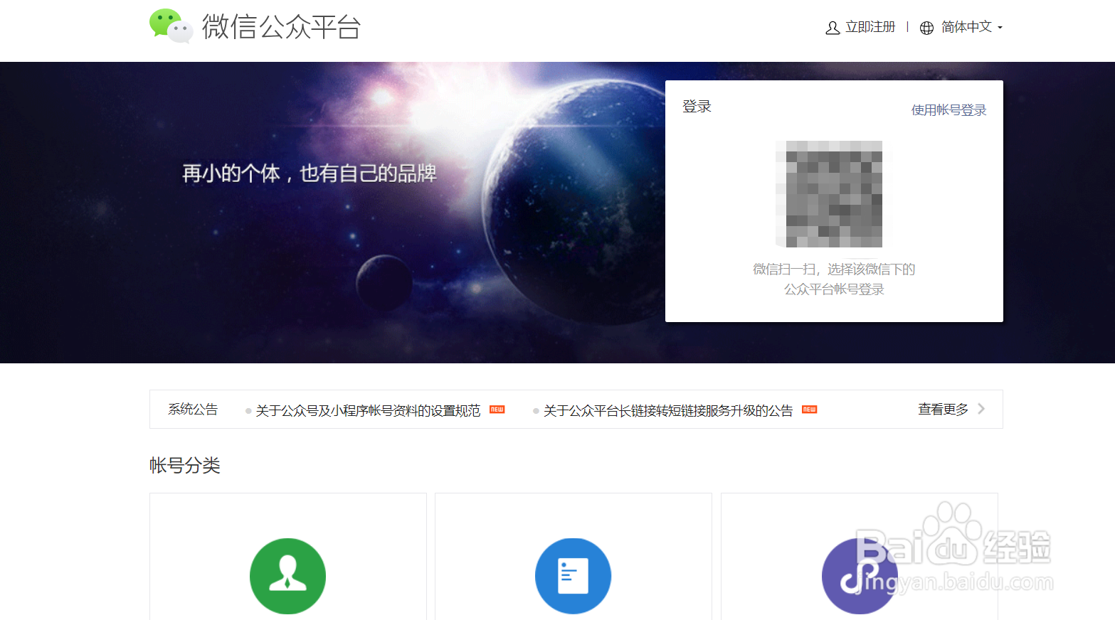
Task: Click the 微信公众平台 title text
Action: click(x=281, y=27)
